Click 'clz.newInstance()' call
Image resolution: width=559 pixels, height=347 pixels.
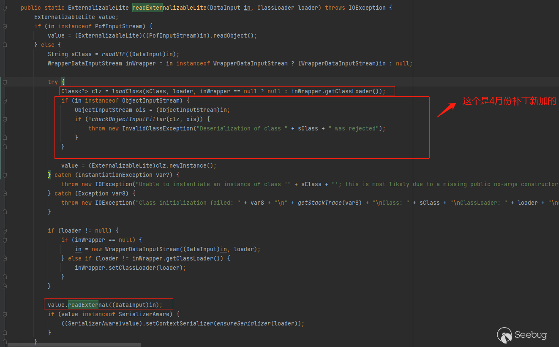tap(183, 165)
